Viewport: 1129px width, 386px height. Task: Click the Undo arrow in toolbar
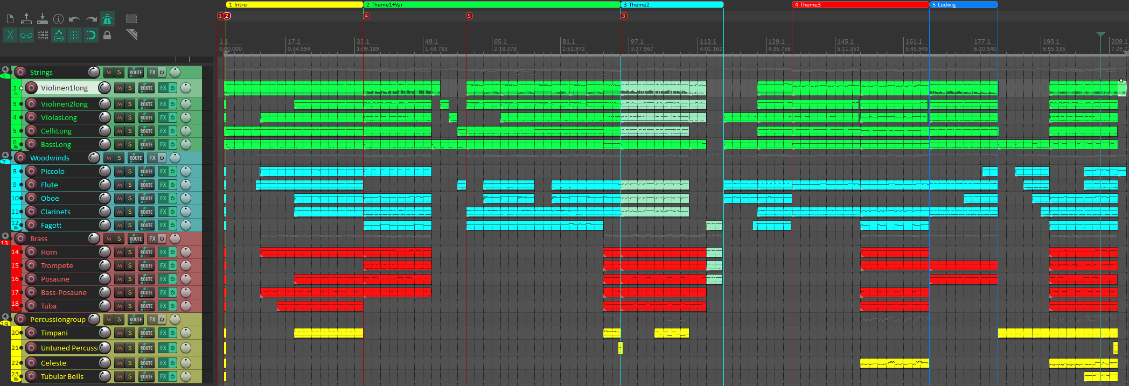[x=74, y=19]
